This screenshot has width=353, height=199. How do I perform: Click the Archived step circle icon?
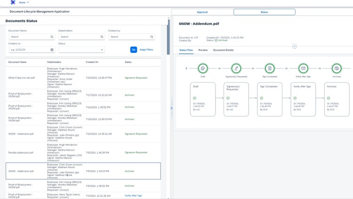337,68
